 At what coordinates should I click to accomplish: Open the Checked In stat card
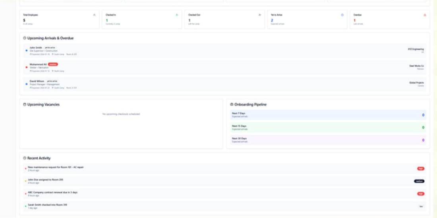tap(142, 19)
